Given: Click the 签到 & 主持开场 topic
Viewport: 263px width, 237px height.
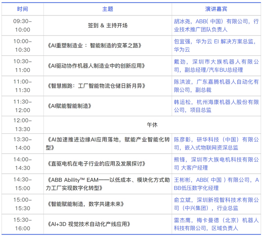Looking at the screenshot, I should pyautogui.click(x=108, y=25).
